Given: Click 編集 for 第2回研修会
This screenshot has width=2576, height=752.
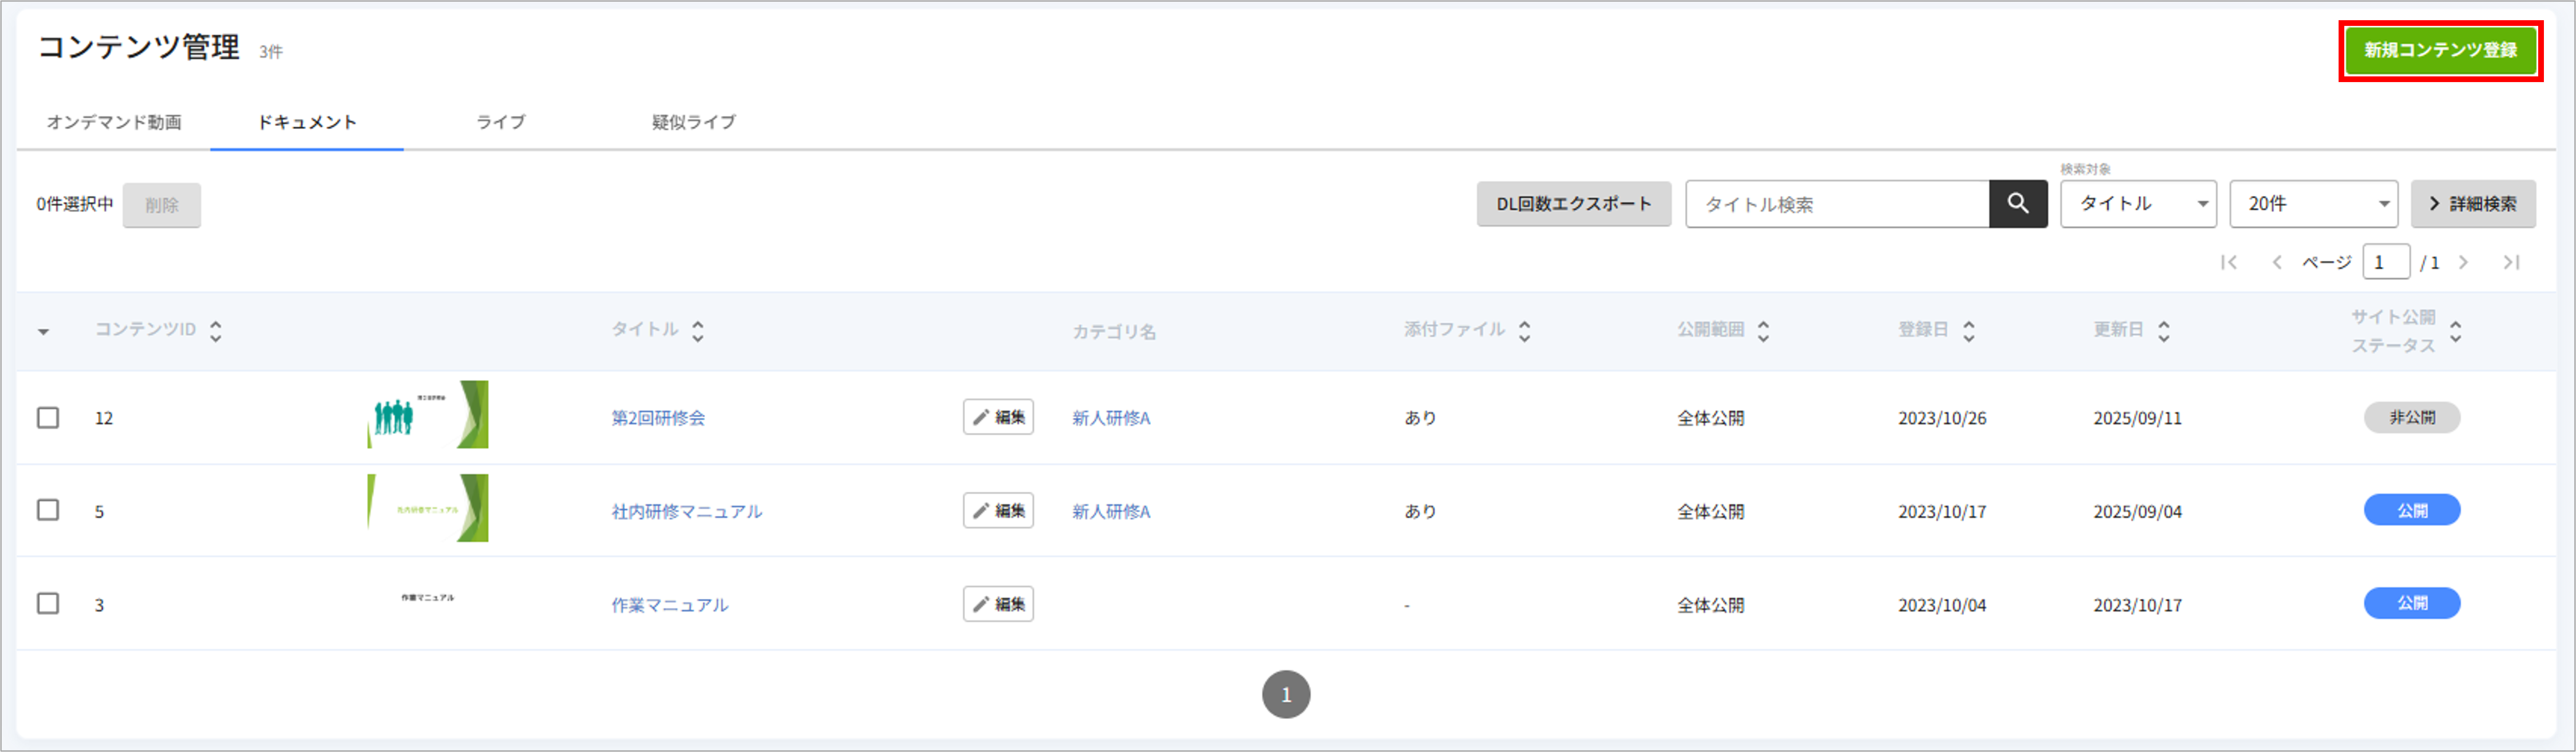Looking at the screenshot, I should (998, 417).
